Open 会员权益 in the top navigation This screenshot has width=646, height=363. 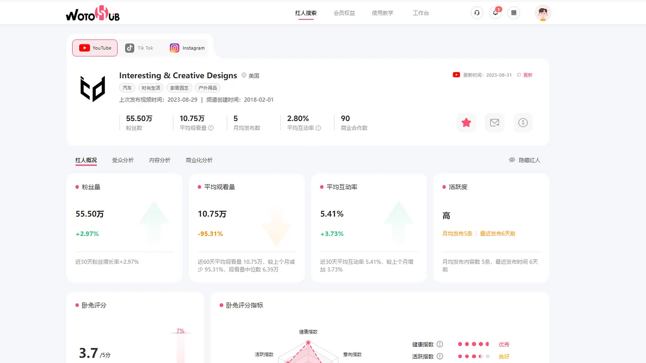(344, 13)
